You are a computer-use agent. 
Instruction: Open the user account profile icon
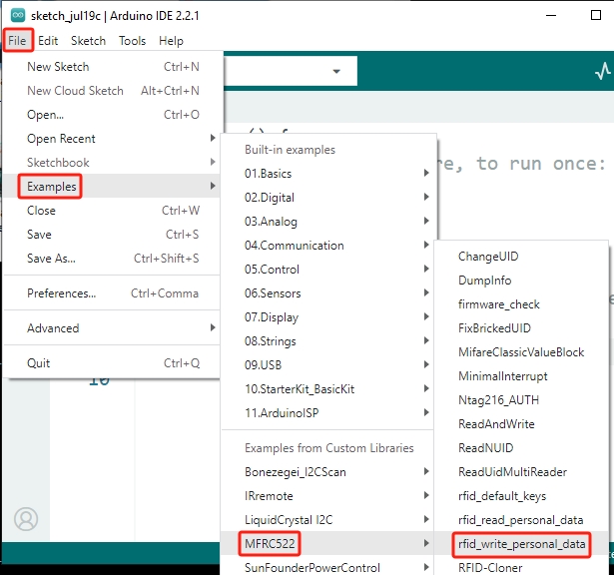pos(26,519)
